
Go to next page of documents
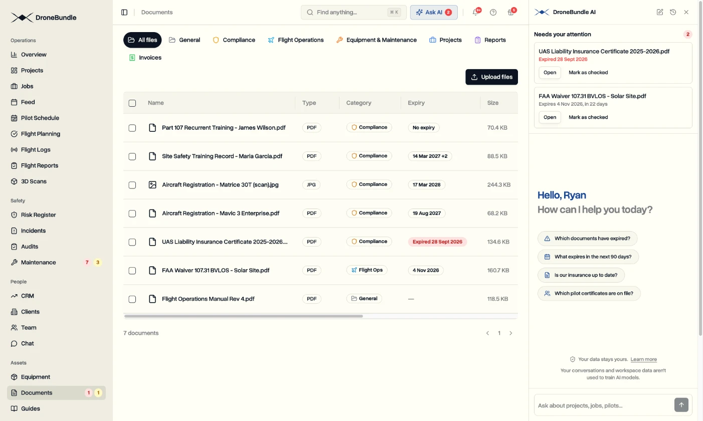click(511, 333)
